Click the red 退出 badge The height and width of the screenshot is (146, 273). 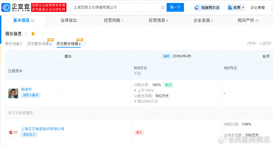[x=139, y=133]
